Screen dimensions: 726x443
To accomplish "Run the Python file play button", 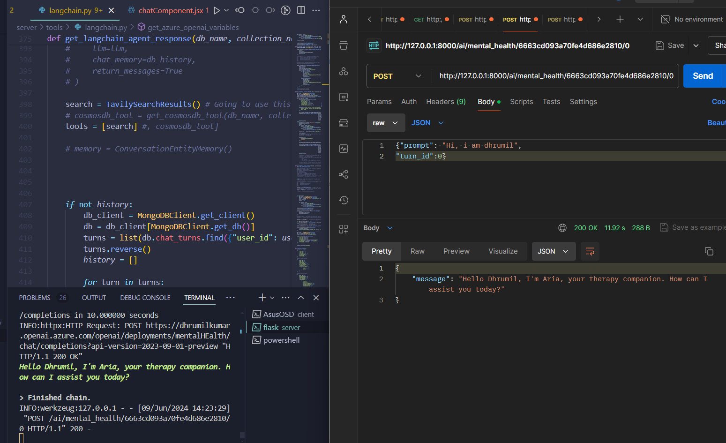I will click(x=217, y=10).
